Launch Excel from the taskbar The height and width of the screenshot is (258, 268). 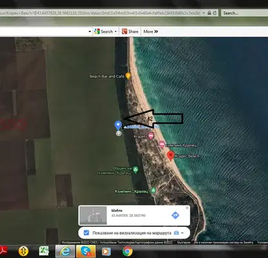pyautogui.click(x=44, y=251)
